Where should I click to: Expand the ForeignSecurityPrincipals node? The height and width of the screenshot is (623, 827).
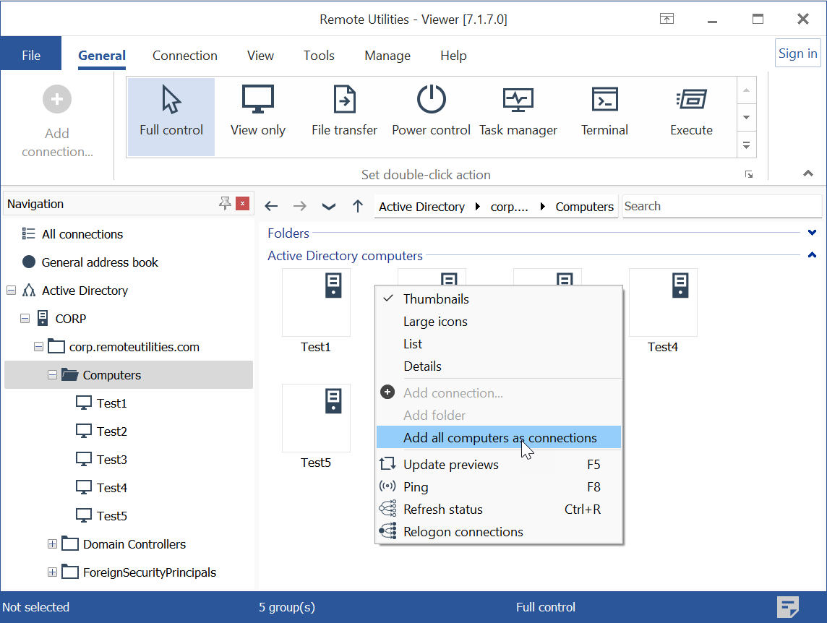(51, 572)
